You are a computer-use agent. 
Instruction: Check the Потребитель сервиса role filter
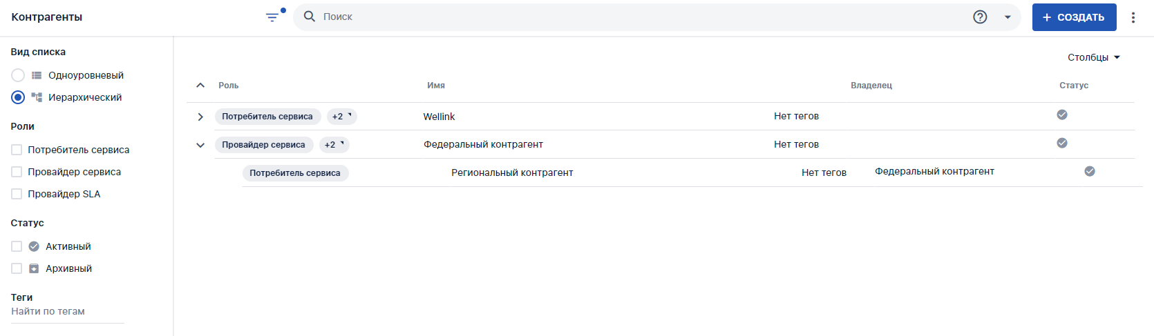point(17,150)
